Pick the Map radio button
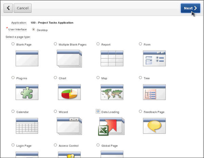Viewport: 204px width, 158px height. (98, 77)
